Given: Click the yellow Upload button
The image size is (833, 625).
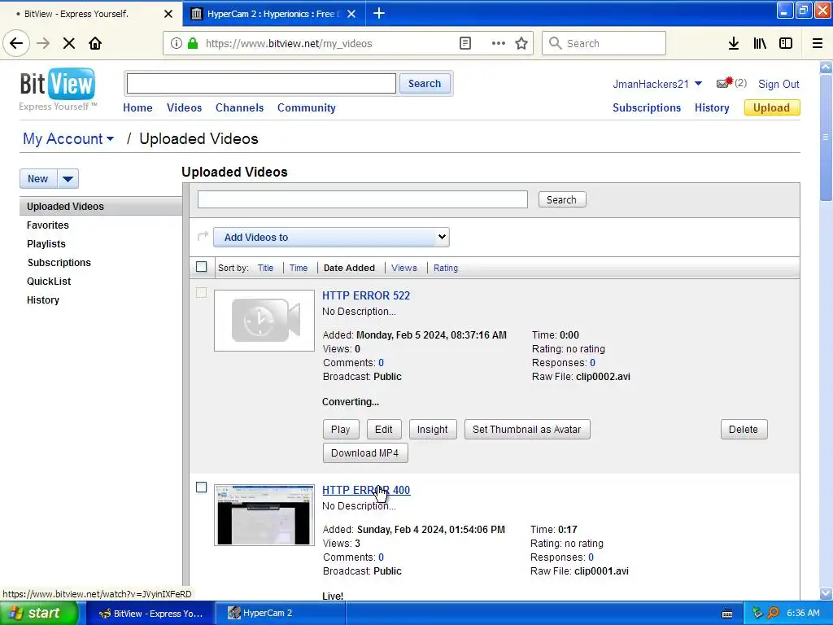Looking at the screenshot, I should 771,108.
